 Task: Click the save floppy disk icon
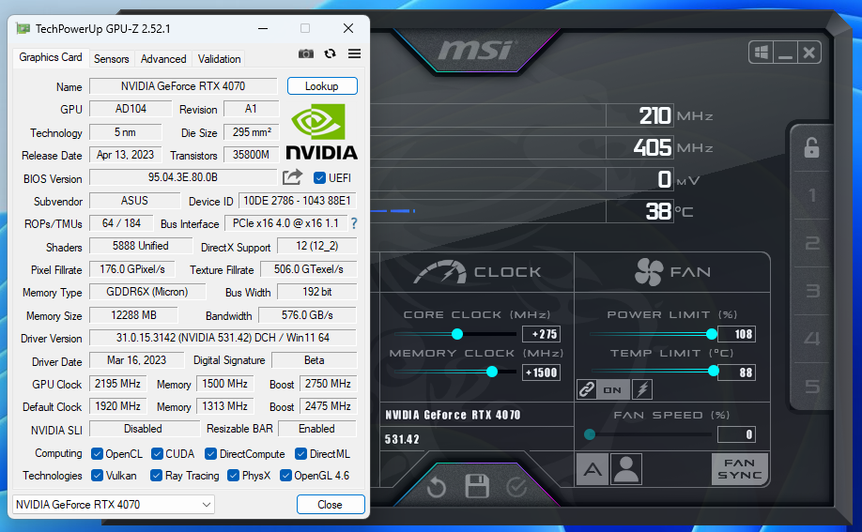(x=477, y=486)
